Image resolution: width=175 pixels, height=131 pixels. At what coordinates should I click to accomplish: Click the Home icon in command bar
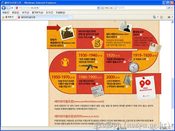(154, 17)
